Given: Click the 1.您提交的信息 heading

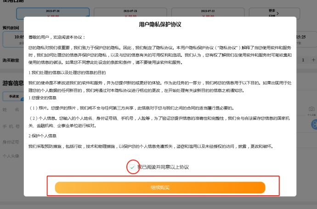Looking at the screenshot, I should (44, 98).
